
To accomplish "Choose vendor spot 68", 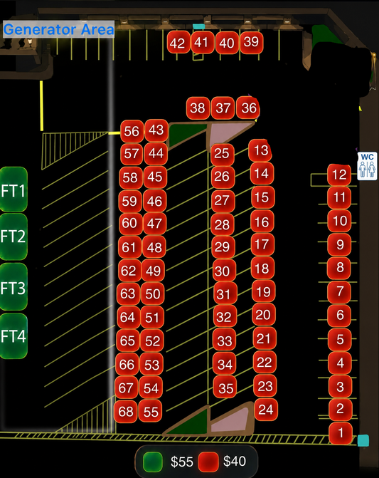I will point(125,412).
